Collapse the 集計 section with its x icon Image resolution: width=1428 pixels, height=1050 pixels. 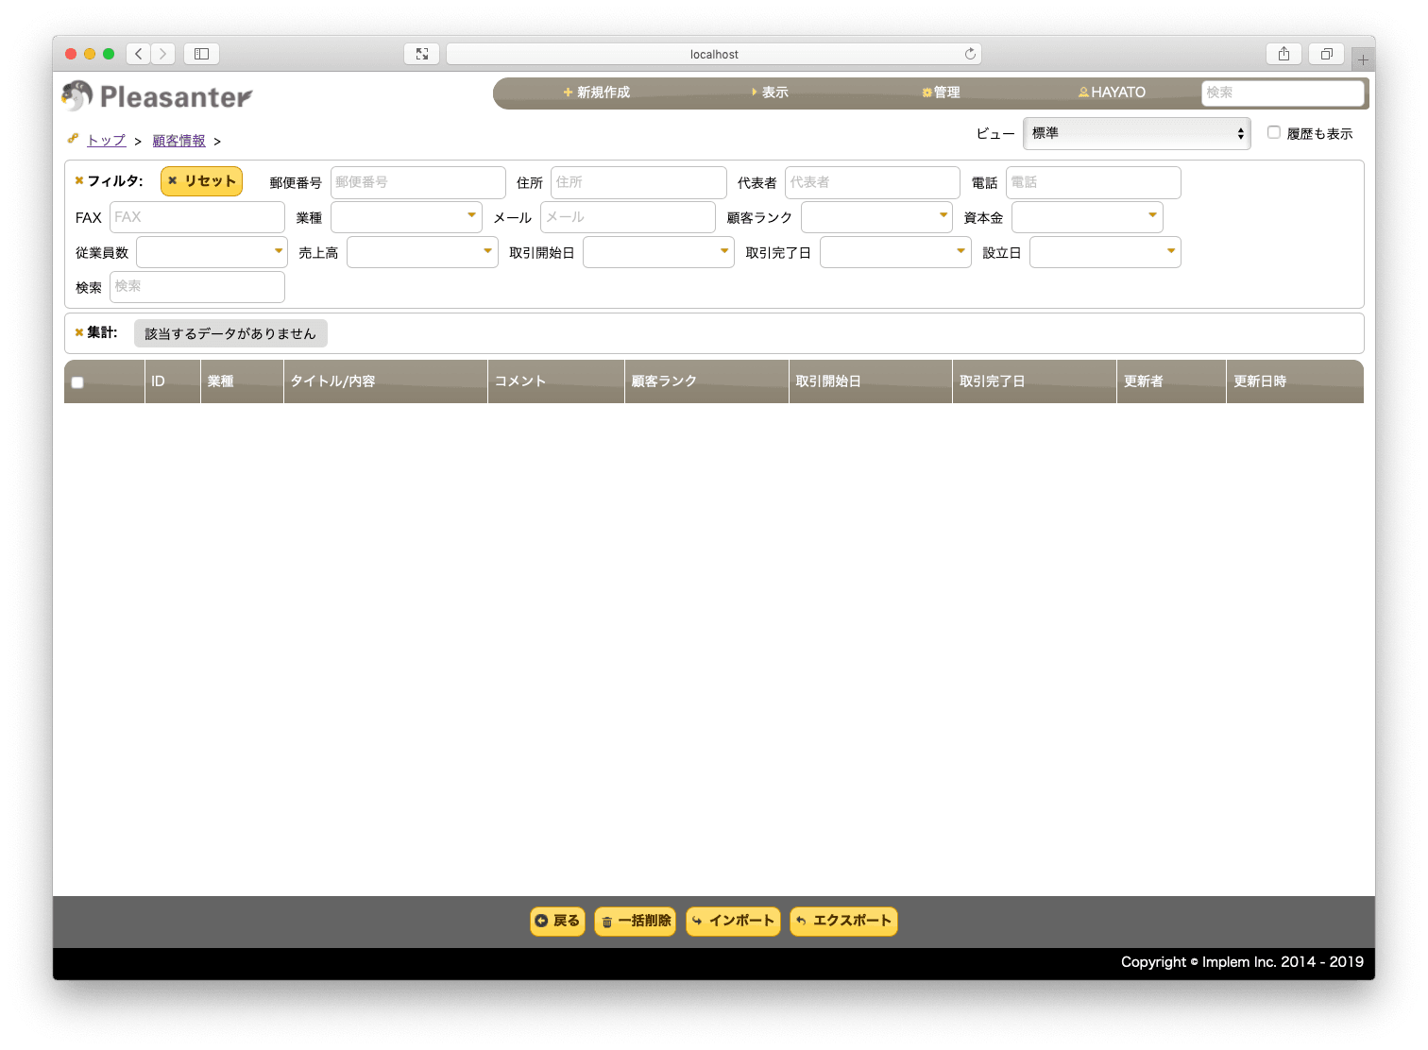point(79,332)
